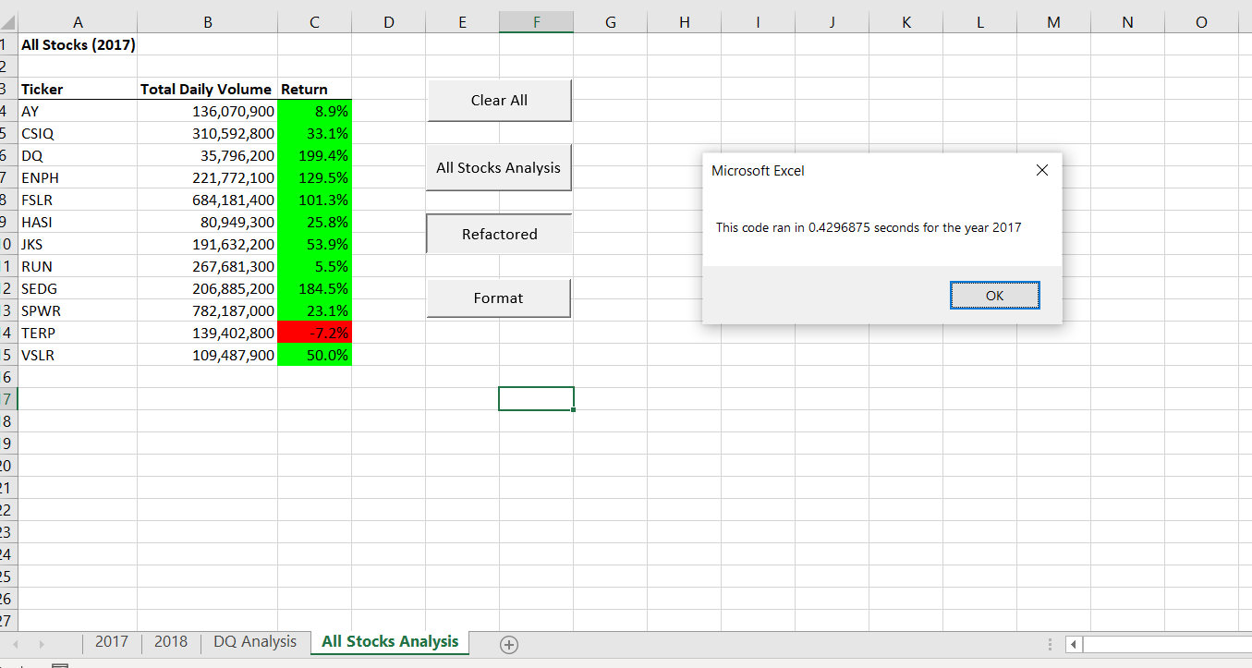Switch to the 2017 sheet tab
This screenshot has height=668, width=1252.
(112, 641)
